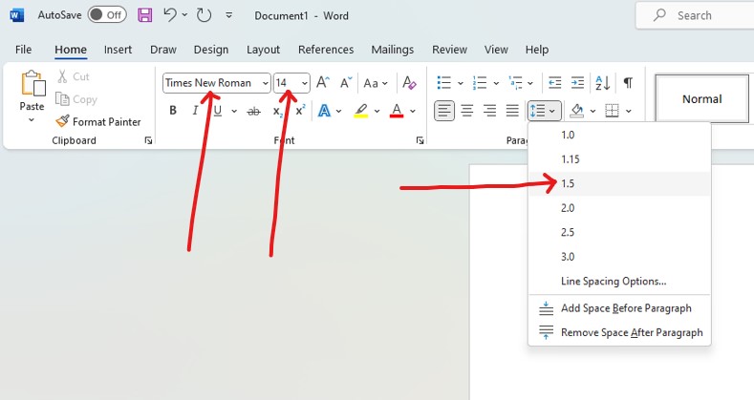Click the Sort A to Z icon
The height and width of the screenshot is (400, 754).
(602, 83)
